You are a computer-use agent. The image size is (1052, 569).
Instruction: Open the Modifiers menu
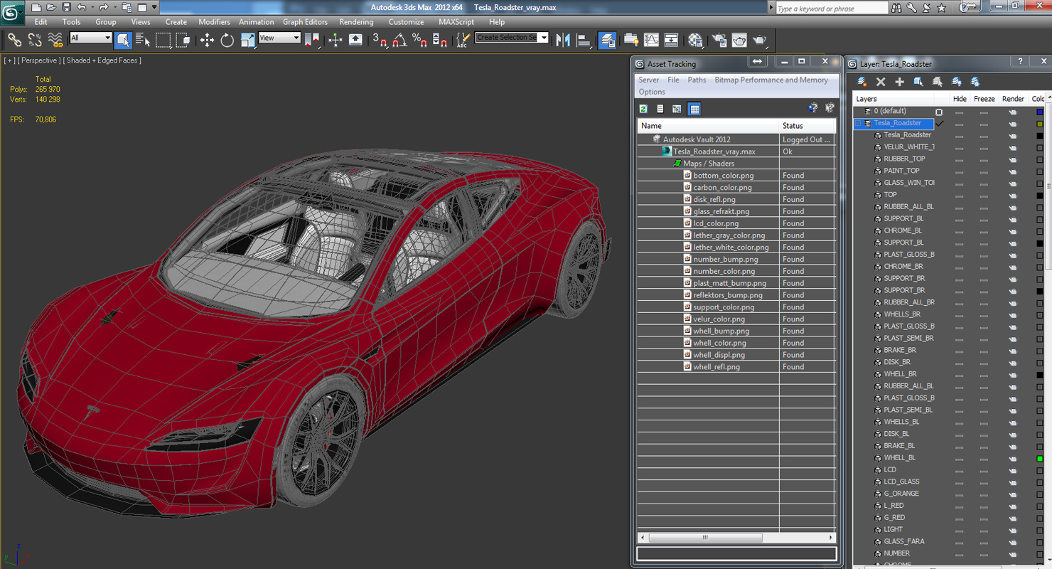tap(214, 22)
